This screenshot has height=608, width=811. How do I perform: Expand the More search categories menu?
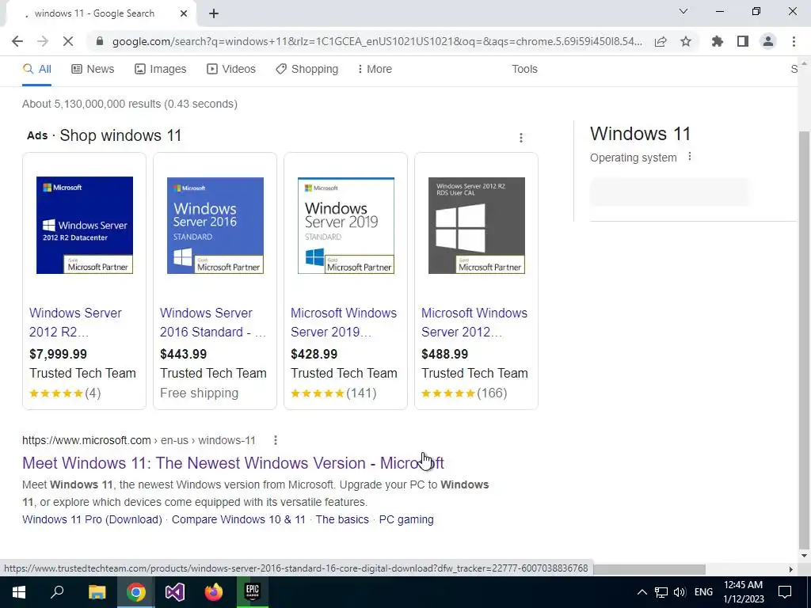375,70
